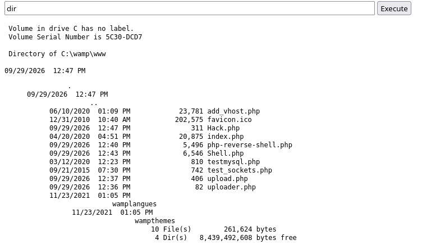422x249 pixels.
Task: Click the Directory of C:\wamp\www line
Action: (57, 54)
